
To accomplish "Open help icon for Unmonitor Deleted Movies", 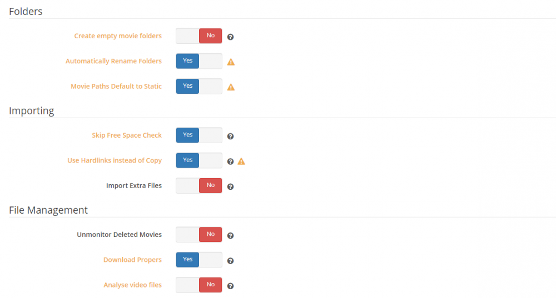I will click(x=231, y=236).
